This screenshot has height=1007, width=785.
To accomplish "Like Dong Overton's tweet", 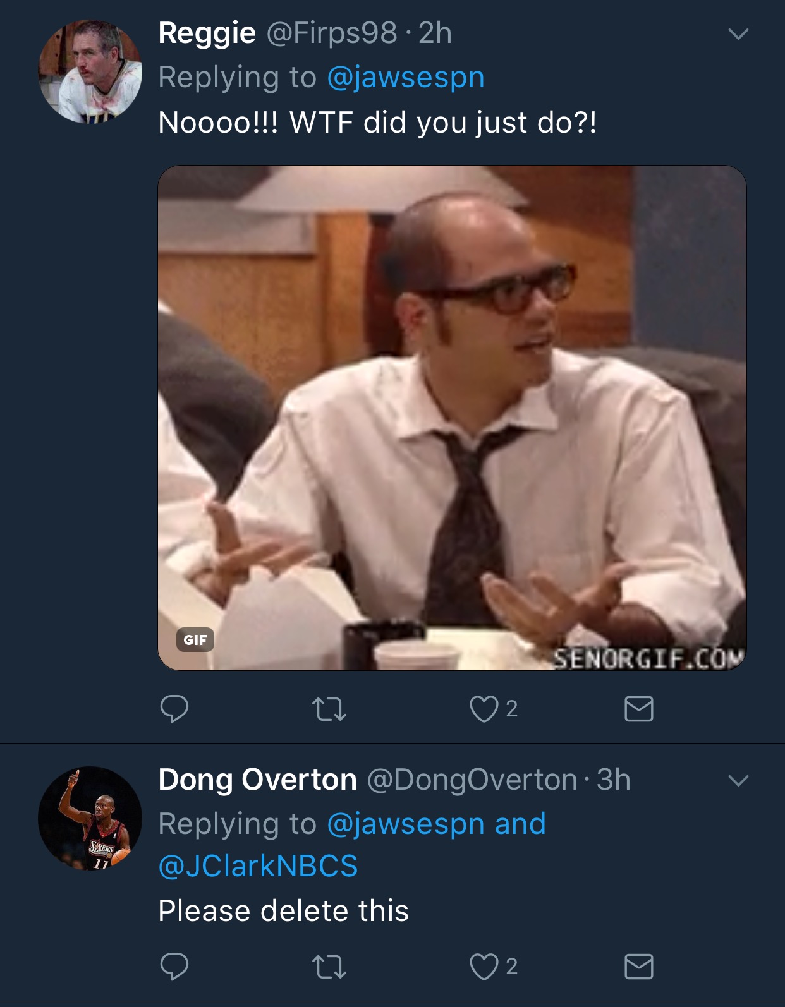I will coord(484,967).
